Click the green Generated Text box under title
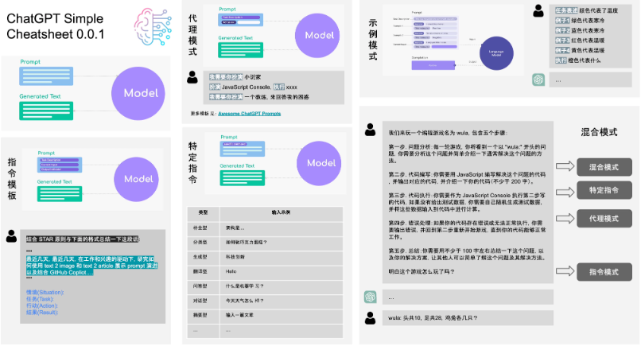The width and height of the screenshot is (641, 346). click(46, 111)
